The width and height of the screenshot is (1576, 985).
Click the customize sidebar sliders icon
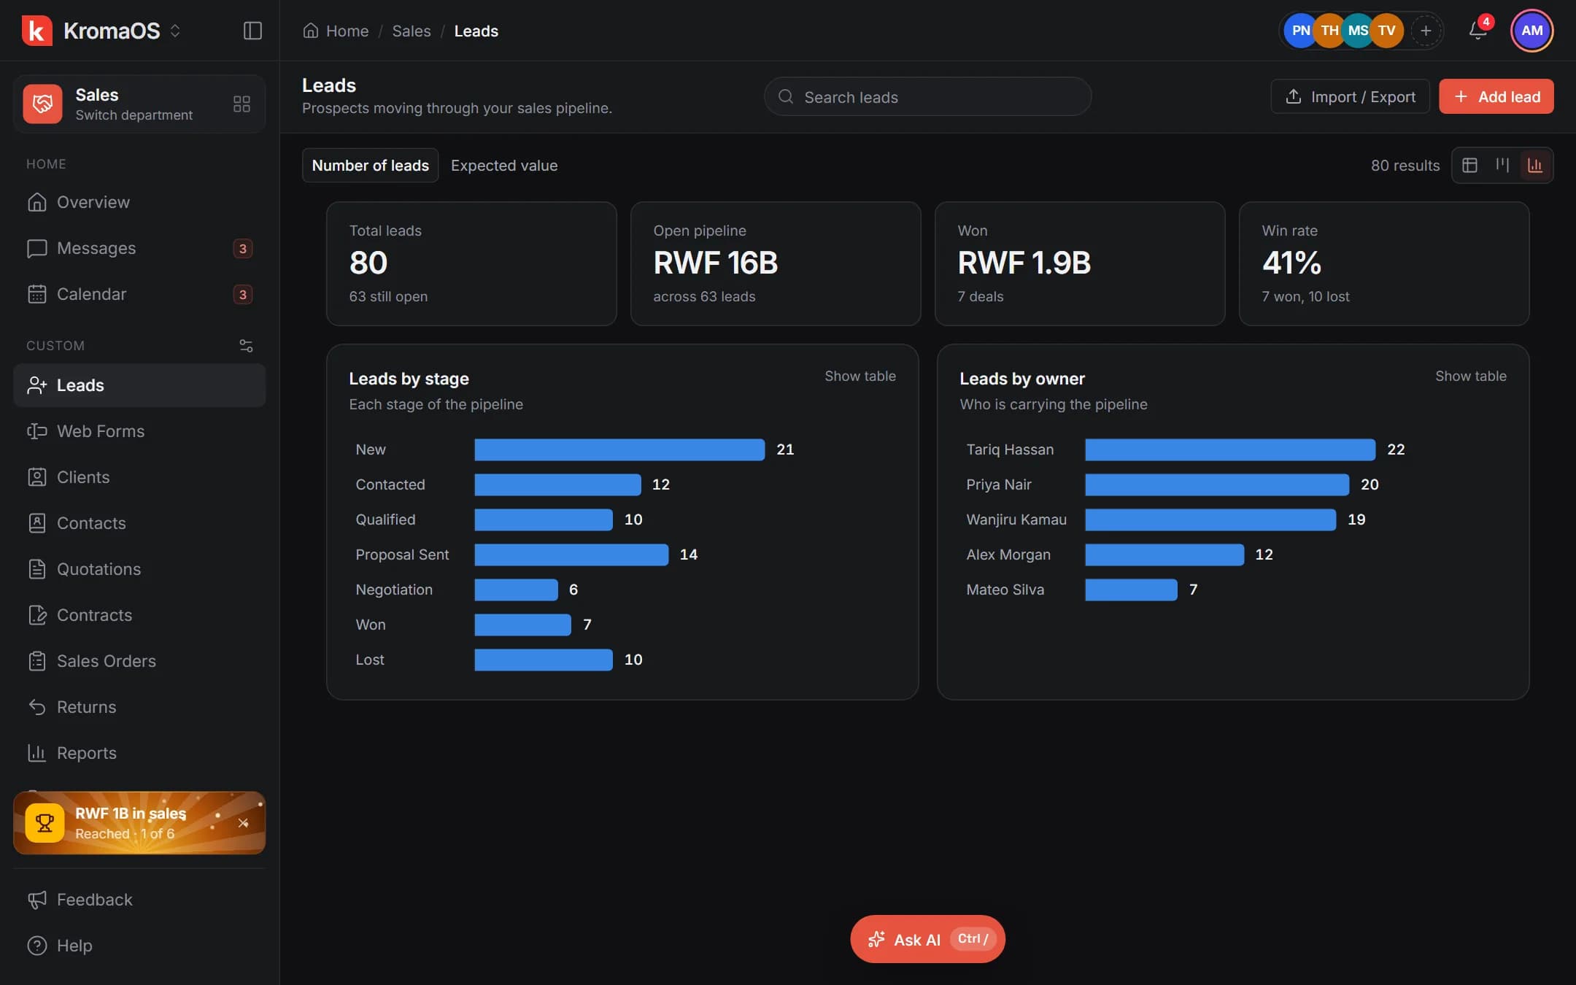click(246, 346)
